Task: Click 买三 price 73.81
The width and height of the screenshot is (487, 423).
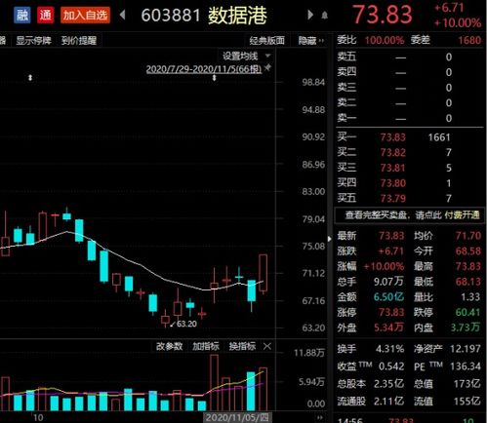Action: 393,168
